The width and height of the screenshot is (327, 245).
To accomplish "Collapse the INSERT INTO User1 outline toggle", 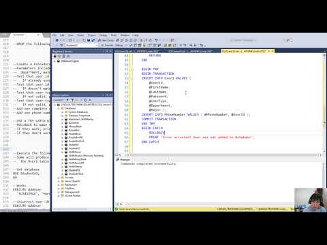I will tap(132, 78).
